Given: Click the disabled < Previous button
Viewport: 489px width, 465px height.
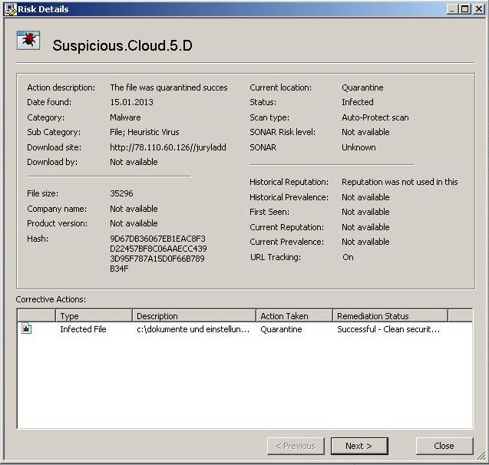Looking at the screenshot, I should pos(296,446).
